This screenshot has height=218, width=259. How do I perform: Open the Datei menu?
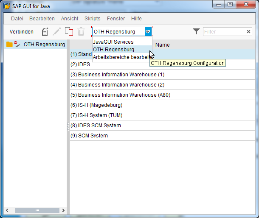17,19
